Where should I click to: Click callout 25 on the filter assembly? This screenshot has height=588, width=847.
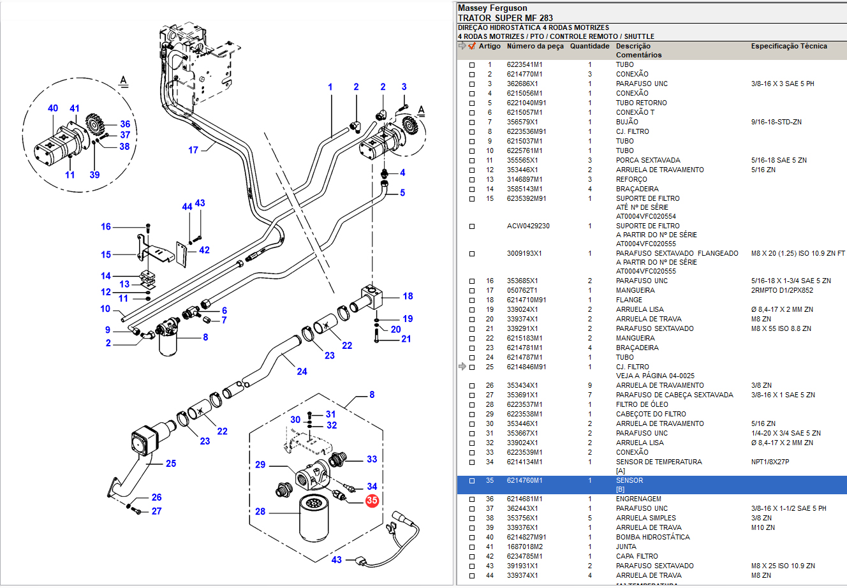[171, 464]
